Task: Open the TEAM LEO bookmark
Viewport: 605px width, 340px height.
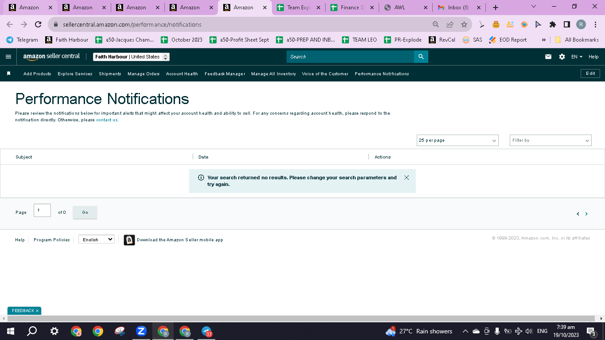Action: [359, 40]
